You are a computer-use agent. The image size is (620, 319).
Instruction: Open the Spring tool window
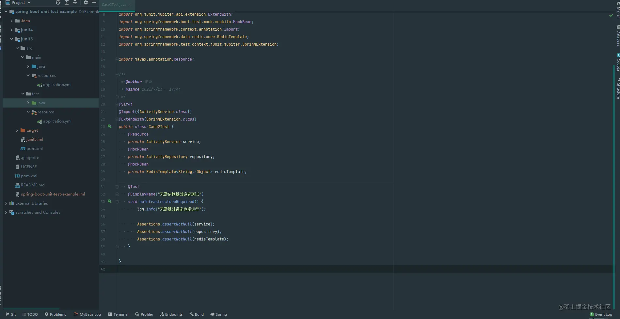coord(219,314)
